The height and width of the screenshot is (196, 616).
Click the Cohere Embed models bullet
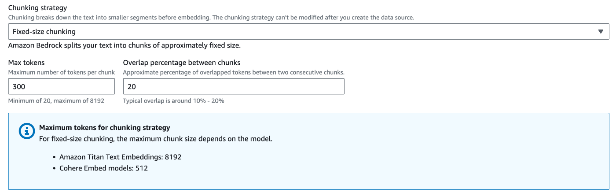coord(103,168)
